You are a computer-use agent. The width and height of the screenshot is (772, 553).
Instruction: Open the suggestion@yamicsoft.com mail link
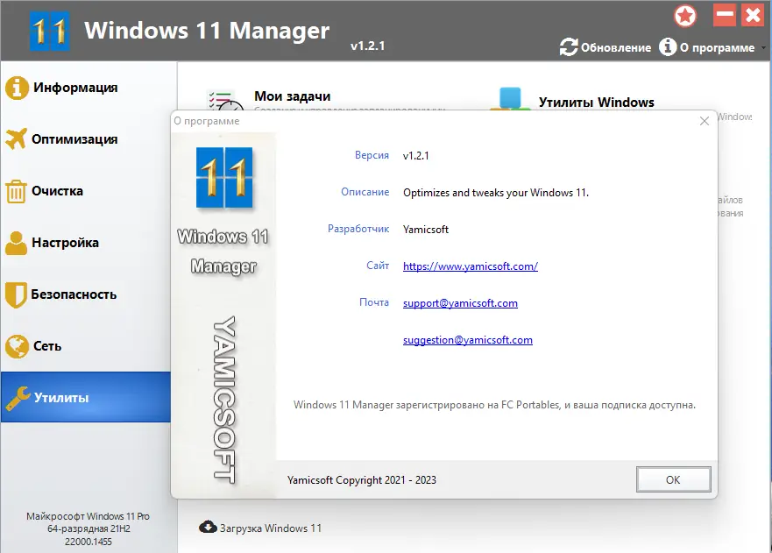[x=467, y=339]
